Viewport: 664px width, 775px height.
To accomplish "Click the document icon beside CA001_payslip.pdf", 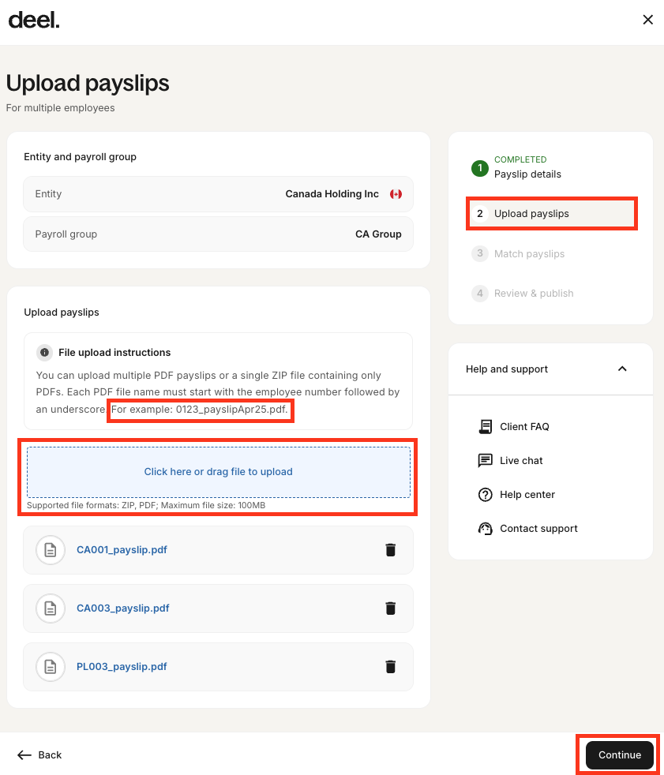I will [x=51, y=550].
